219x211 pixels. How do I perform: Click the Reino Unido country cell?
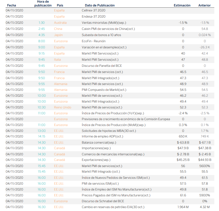pos(63,107)
